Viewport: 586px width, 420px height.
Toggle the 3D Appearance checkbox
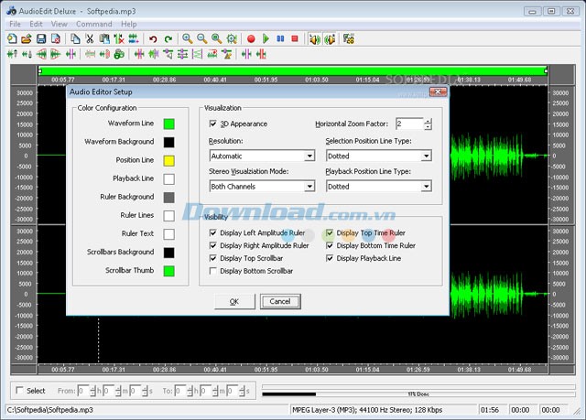(213, 124)
